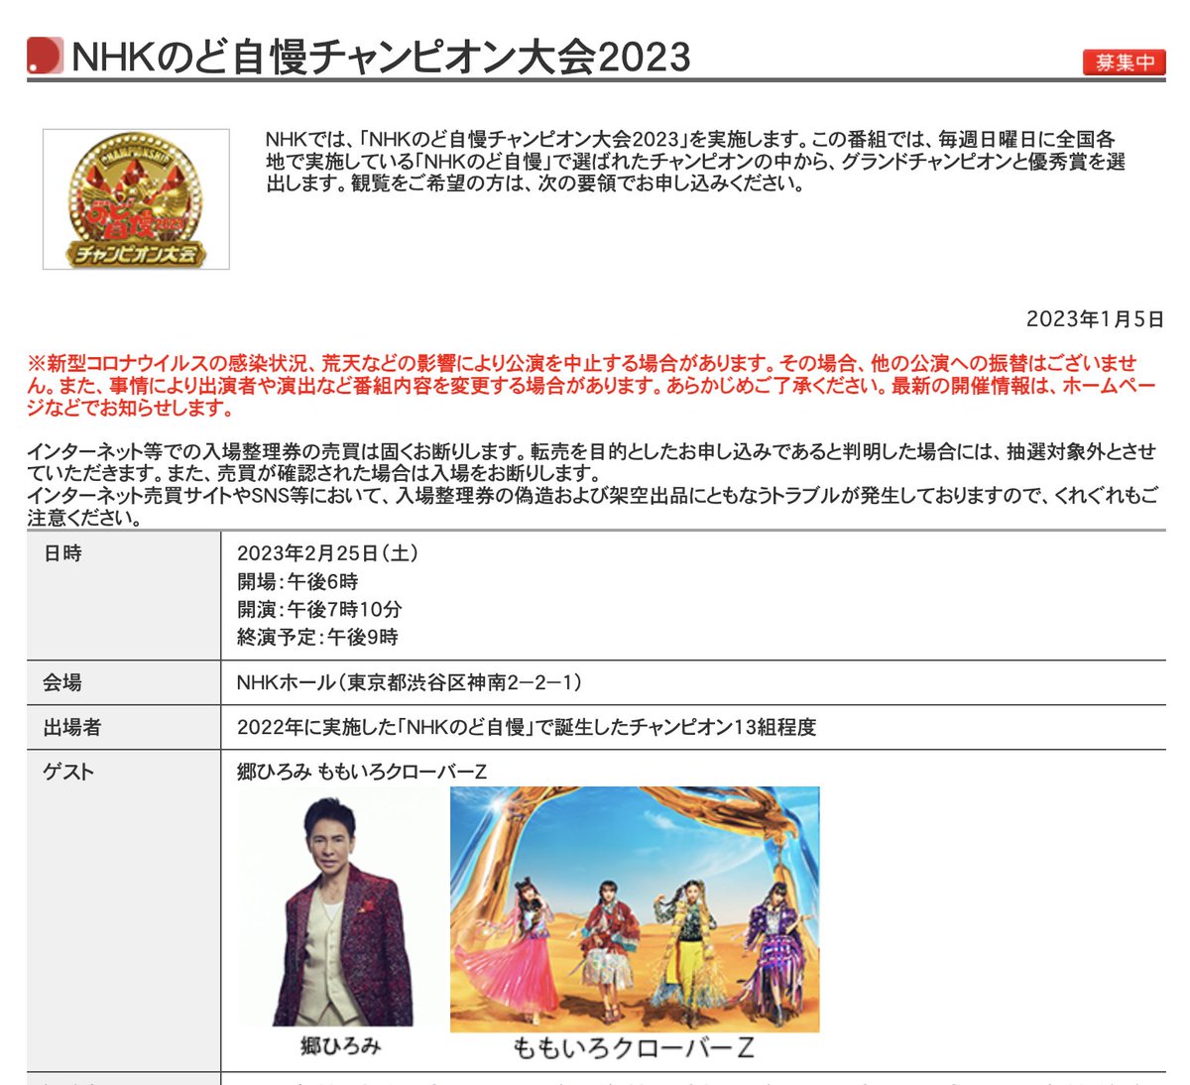Image resolution: width=1190 pixels, height=1085 pixels.
Task: Click the 日時 row header
Action: (124, 595)
